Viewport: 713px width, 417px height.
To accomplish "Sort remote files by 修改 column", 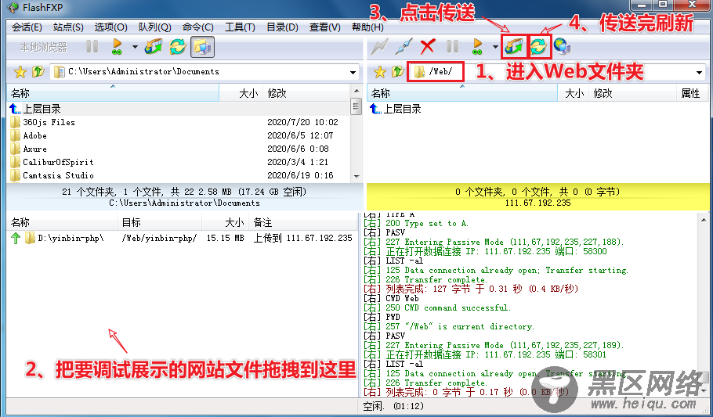I will pyautogui.click(x=632, y=93).
